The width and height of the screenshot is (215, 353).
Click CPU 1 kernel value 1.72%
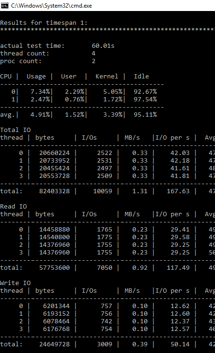pos(113,99)
